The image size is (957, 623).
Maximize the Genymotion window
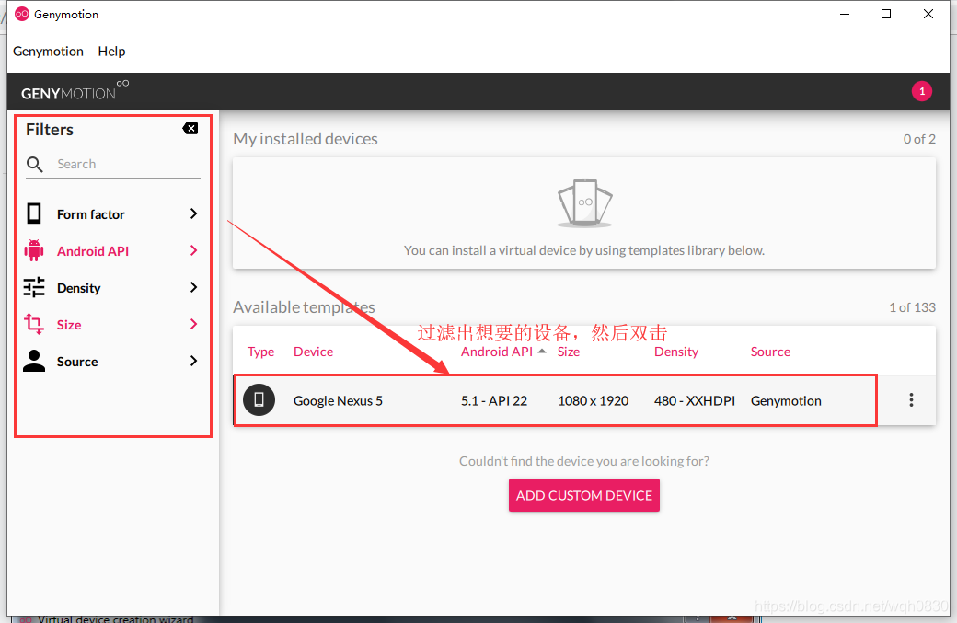pyautogui.click(x=886, y=14)
